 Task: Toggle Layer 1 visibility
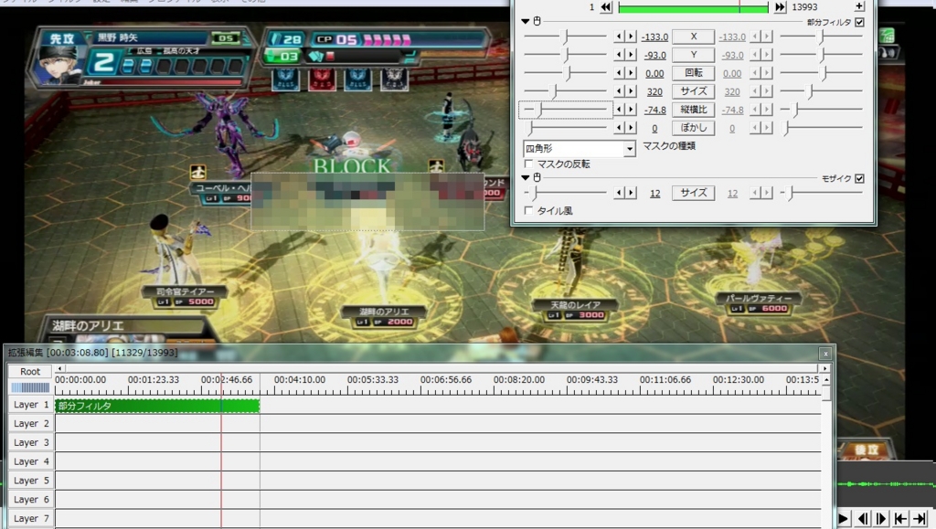pyautogui.click(x=30, y=405)
